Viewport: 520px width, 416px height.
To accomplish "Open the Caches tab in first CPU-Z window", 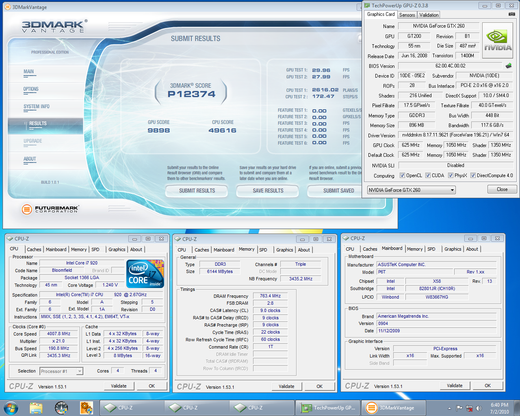I will point(34,249).
